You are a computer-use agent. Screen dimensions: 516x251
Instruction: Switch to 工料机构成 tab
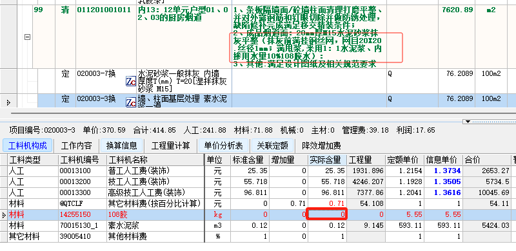pyautogui.click(x=28, y=145)
